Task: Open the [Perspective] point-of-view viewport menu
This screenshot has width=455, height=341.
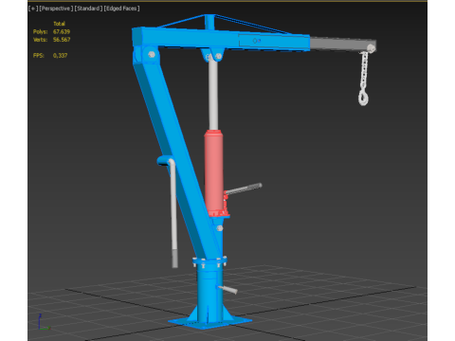Action: 56,9
